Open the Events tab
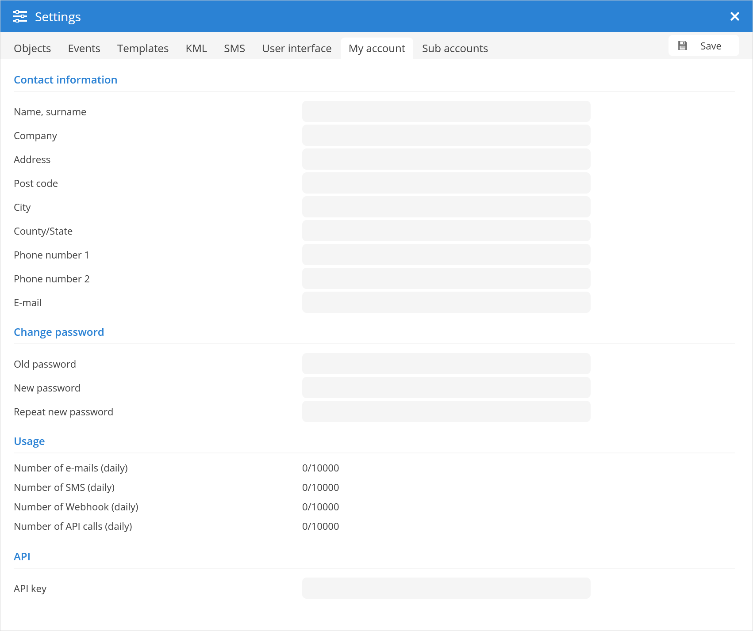 pos(84,49)
